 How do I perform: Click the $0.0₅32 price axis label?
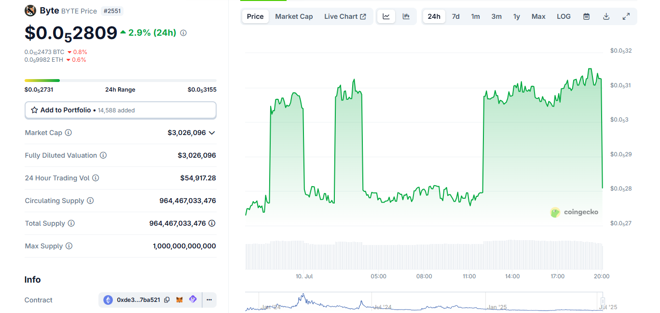(621, 51)
